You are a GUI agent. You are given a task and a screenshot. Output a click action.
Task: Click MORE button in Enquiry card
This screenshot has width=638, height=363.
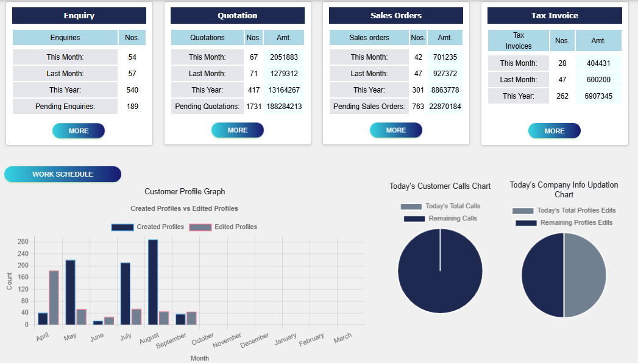click(79, 131)
